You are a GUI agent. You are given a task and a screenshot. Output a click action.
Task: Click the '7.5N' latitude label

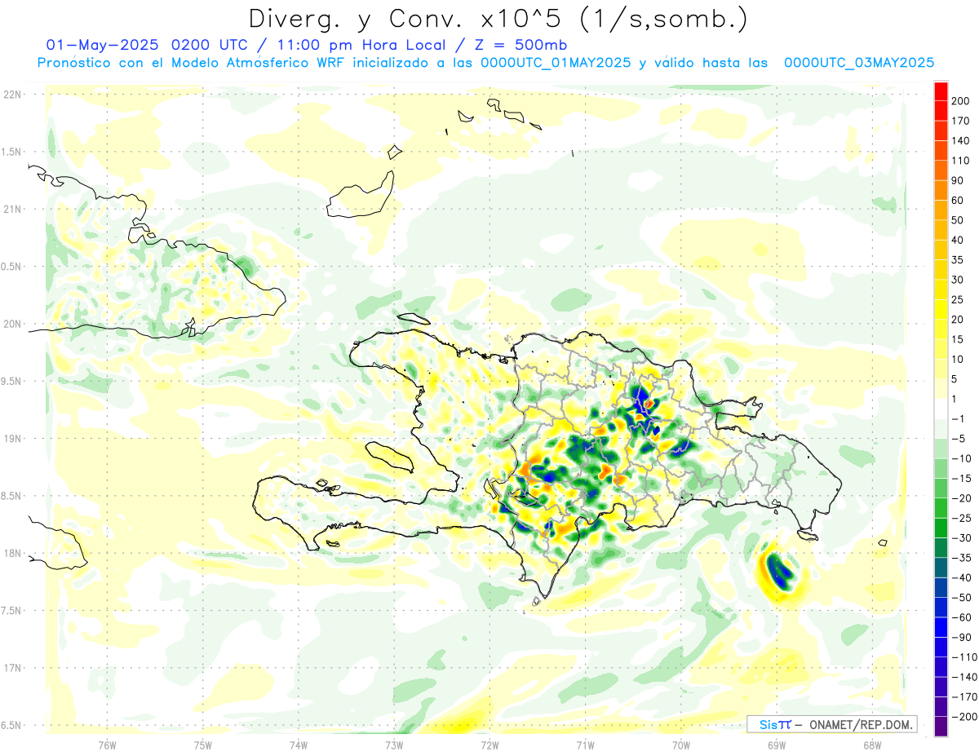click(x=11, y=610)
